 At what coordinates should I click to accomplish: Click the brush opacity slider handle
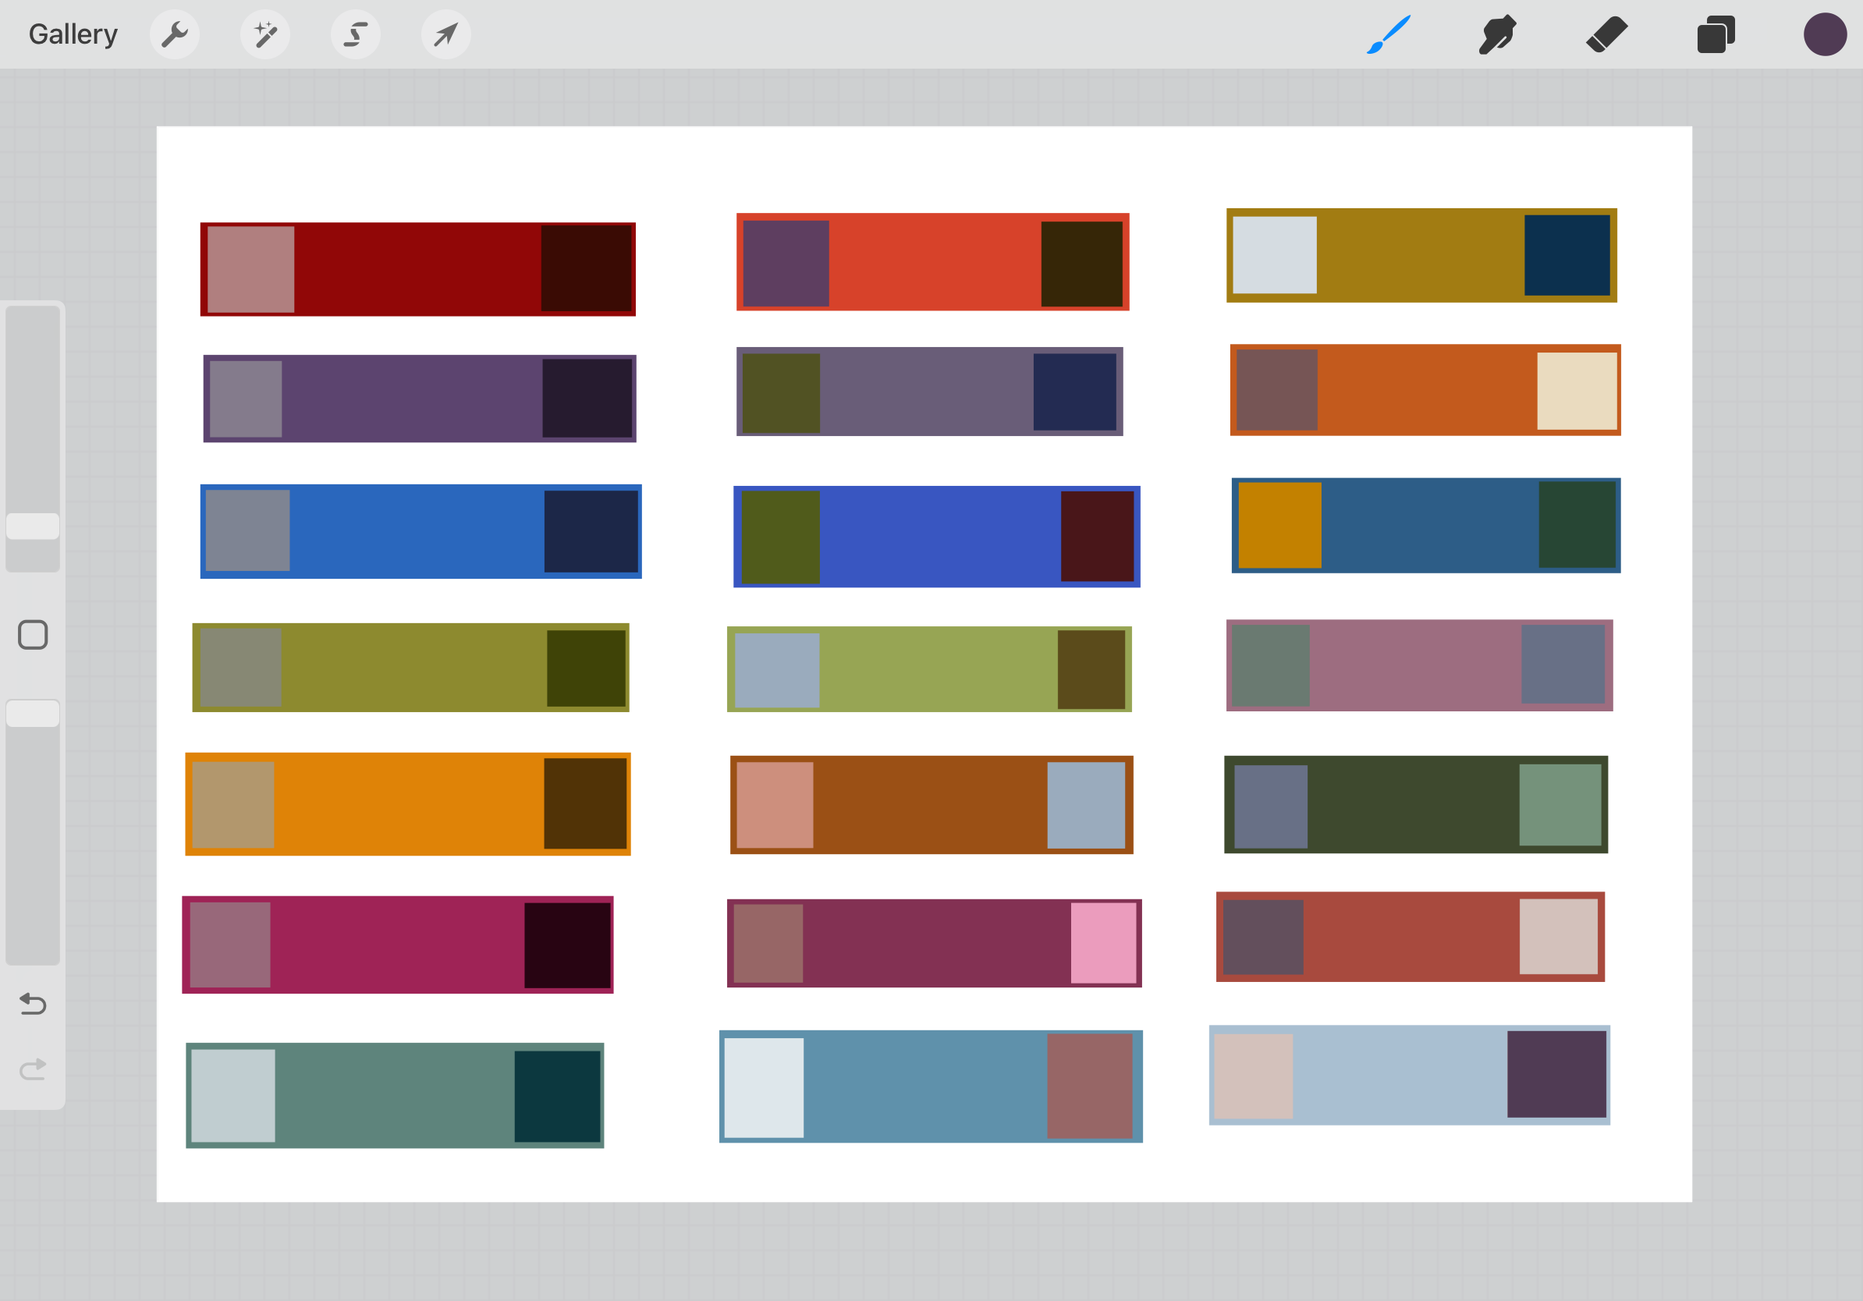[34, 714]
